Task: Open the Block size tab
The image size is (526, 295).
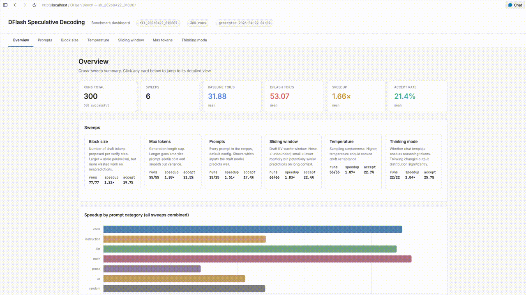Action: click(x=69, y=40)
